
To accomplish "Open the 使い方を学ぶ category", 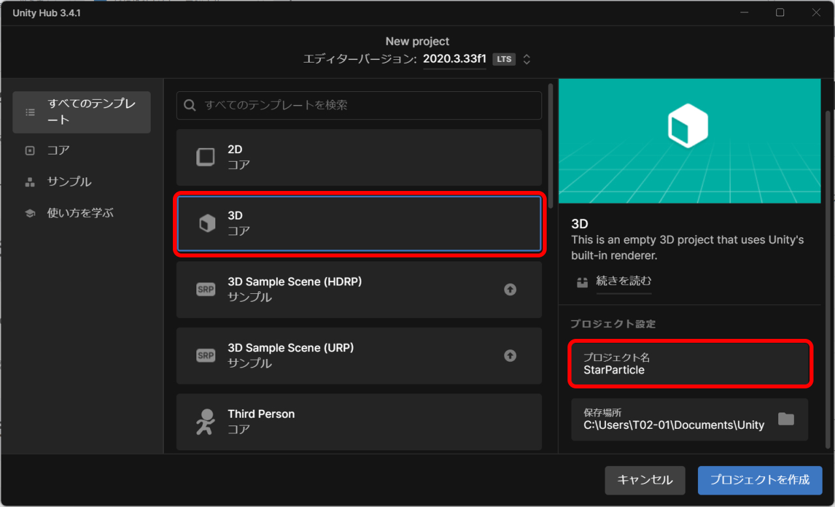I will pos(82,213).
